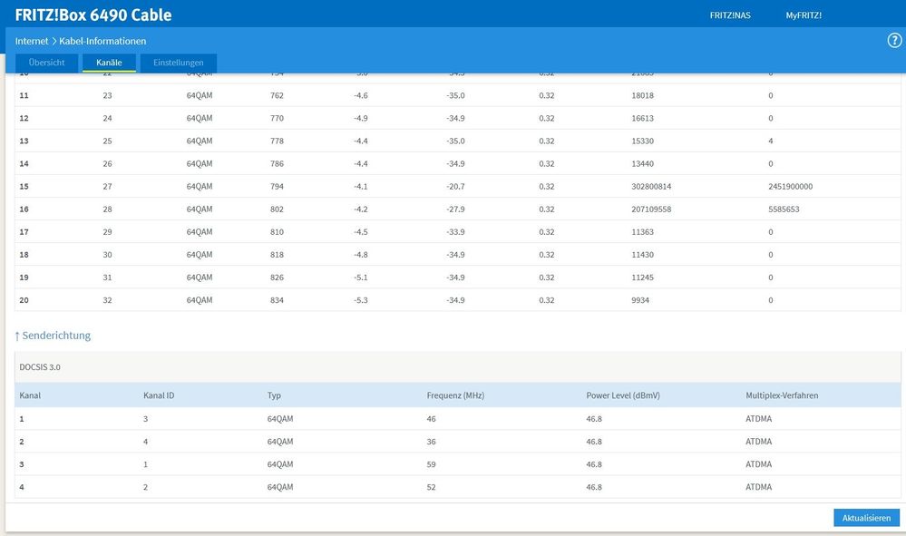Select the Kanäle tab
906x536 pixels.
pos(109,63)
